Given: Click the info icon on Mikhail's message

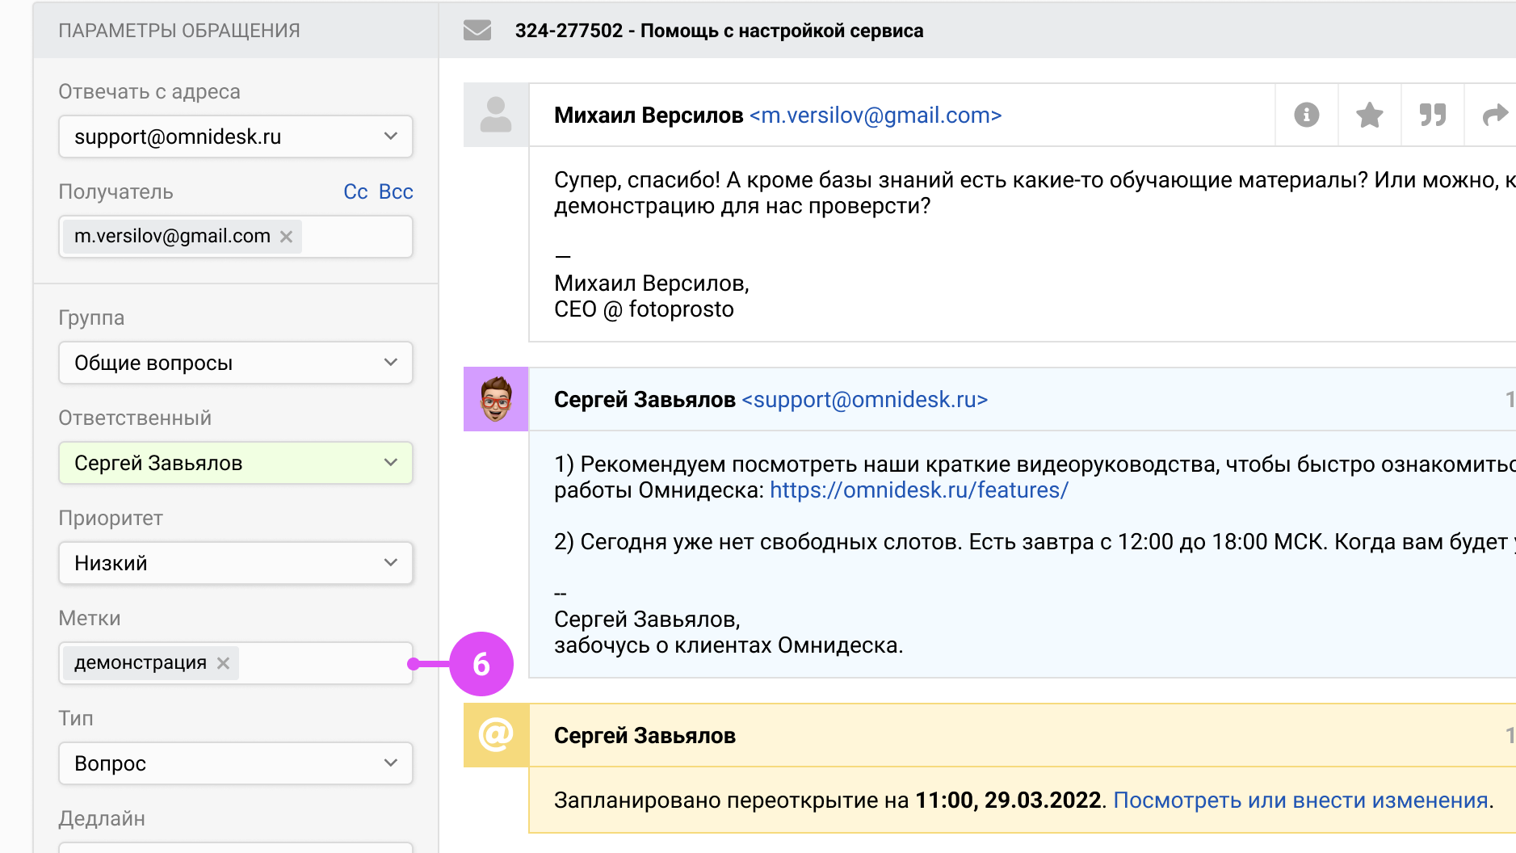Looking at the screenshot, I should pos(1306,116).
